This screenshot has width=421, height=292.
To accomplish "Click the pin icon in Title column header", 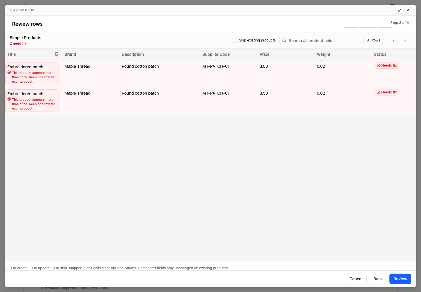I will (x=56, y=54).
